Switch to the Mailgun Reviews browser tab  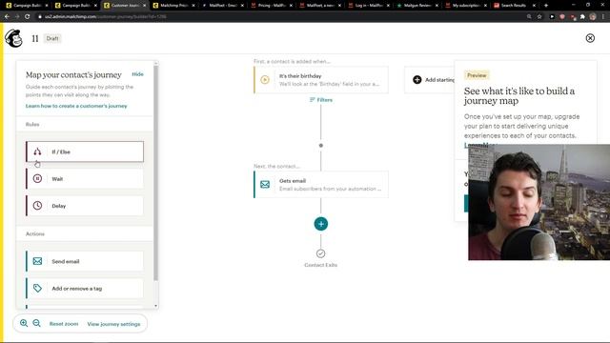417,6
